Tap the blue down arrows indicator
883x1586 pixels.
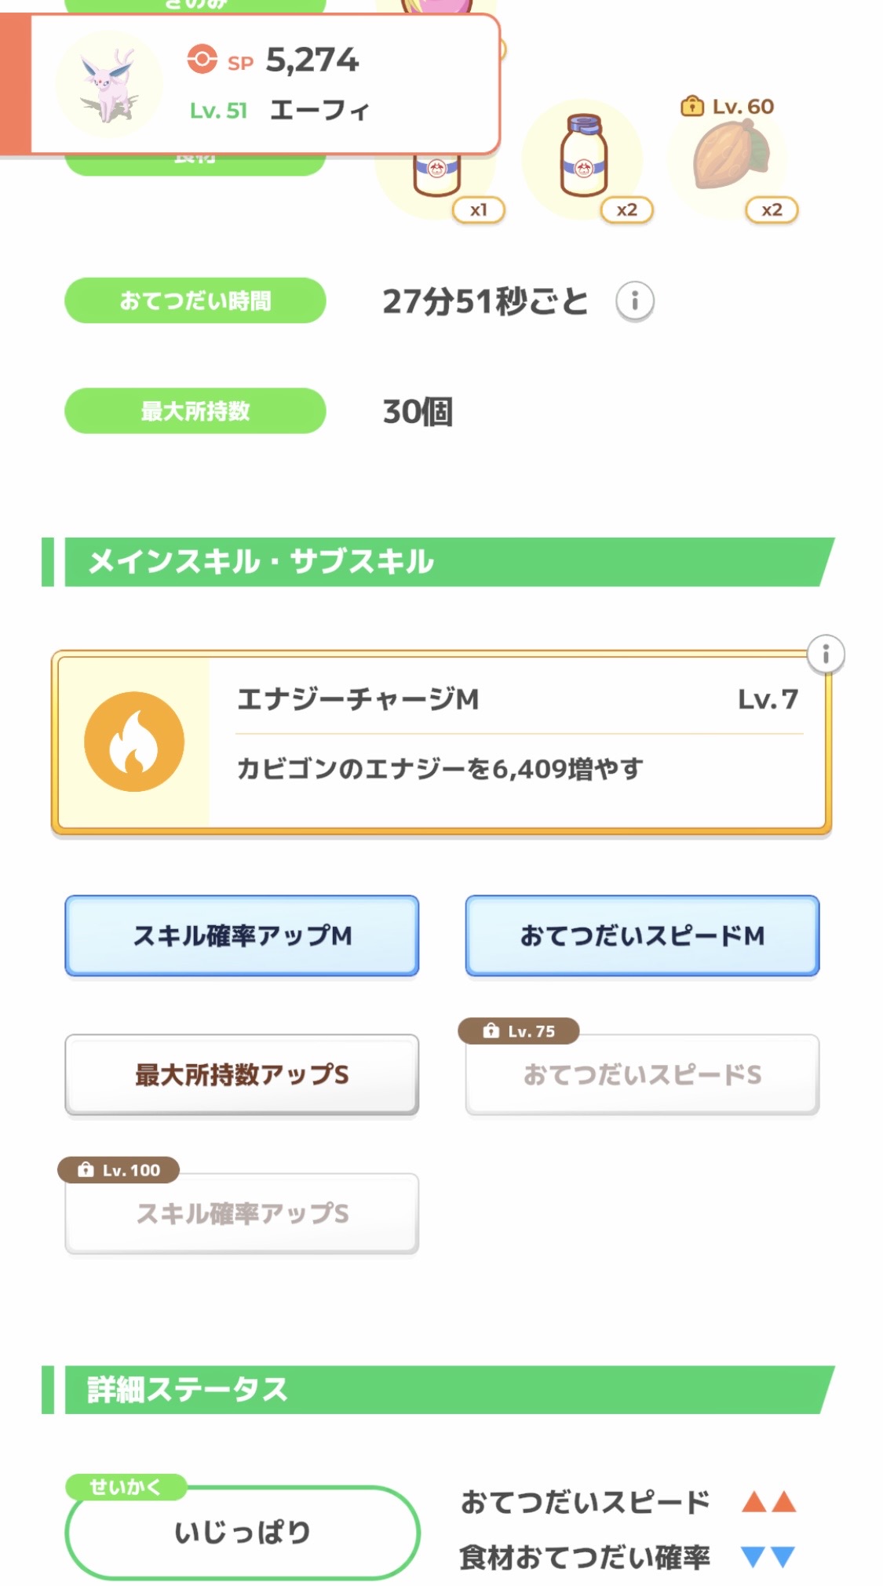(768, 1556)
